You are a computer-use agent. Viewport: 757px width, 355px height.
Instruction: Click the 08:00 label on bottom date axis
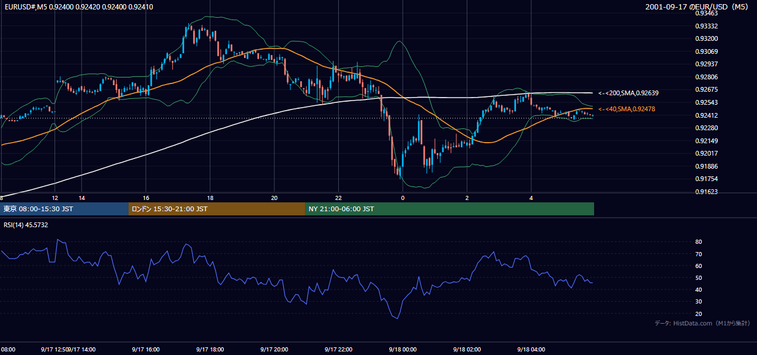(7, 350)
